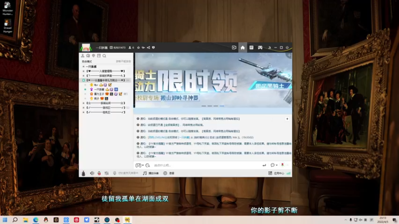Open Monster Hunter desktop shortcut
399x224 pixels.
pyautogui.click(x=7, y=9)
